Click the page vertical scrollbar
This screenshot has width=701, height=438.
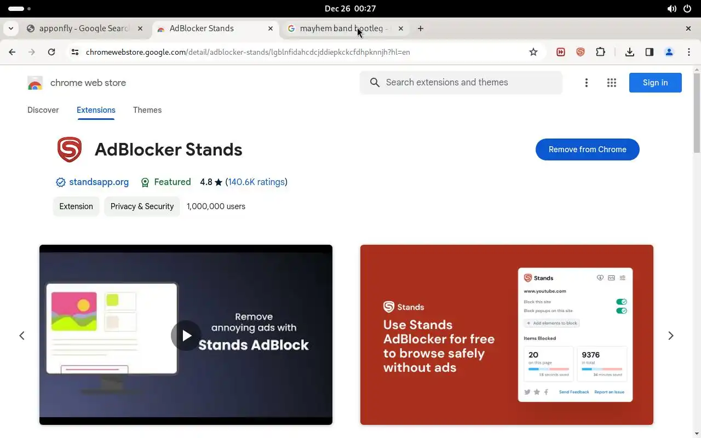click(697, 112)
